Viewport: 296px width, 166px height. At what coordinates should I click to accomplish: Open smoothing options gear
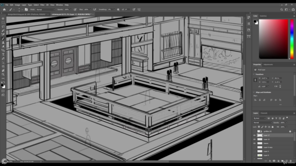pyautogui.click(x=118, y=9)
